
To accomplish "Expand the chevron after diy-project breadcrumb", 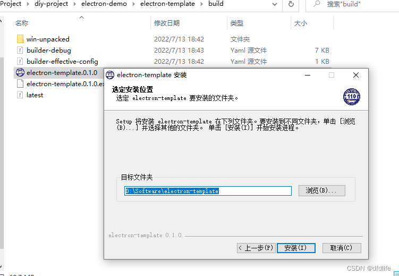I will coord(75,4).
